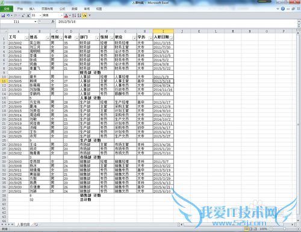This screenshot has width=301, height=232.
Task: Open the green 文件 File tab
Action: click(x=7, y=8)
